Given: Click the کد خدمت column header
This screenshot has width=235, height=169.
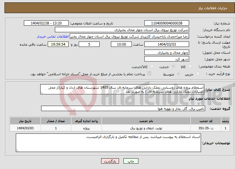Looking at the screenshot, I should coord(206,121).
